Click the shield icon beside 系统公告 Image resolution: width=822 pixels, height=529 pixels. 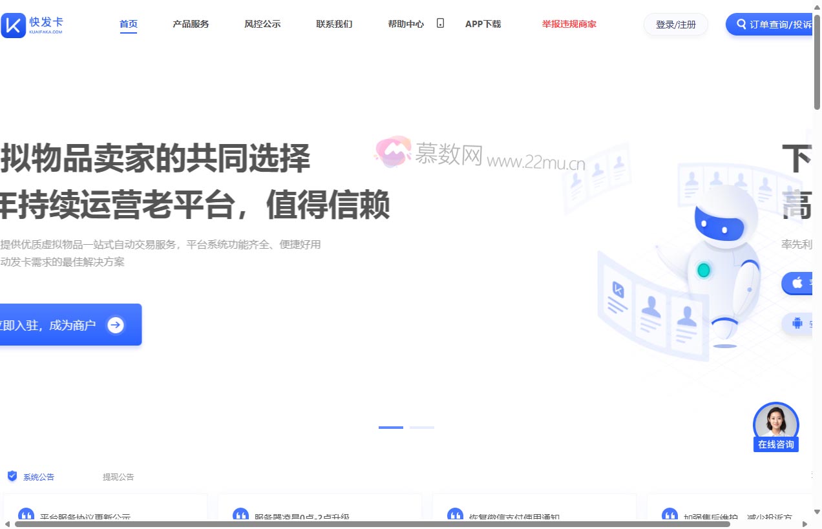coord(12,476)
